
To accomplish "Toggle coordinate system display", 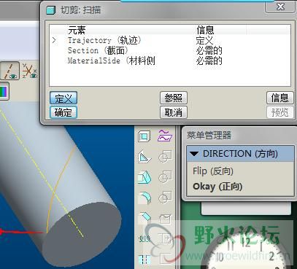I will click(x=29, y=71).
